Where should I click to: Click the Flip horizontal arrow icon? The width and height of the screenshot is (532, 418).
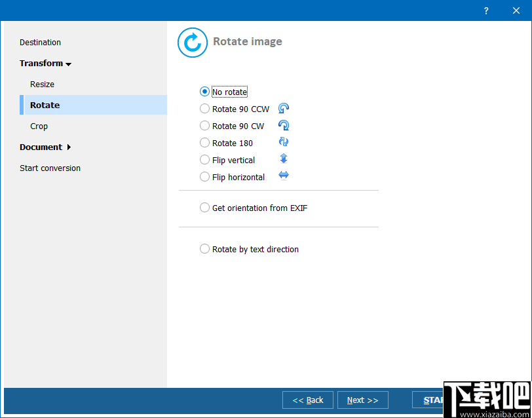coord(284,176)
